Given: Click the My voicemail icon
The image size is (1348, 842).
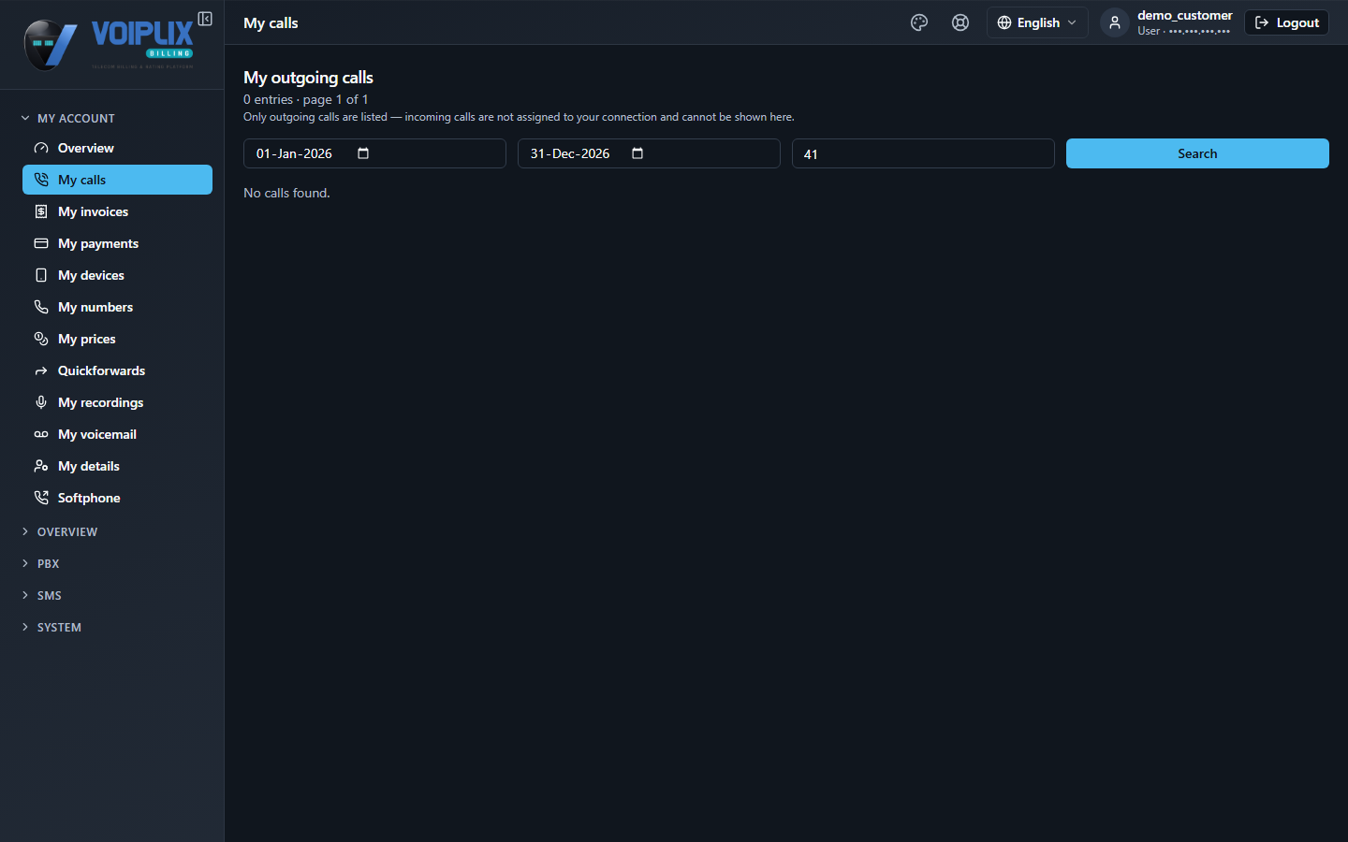Looking at the screenshot, I should coord(41,434).
